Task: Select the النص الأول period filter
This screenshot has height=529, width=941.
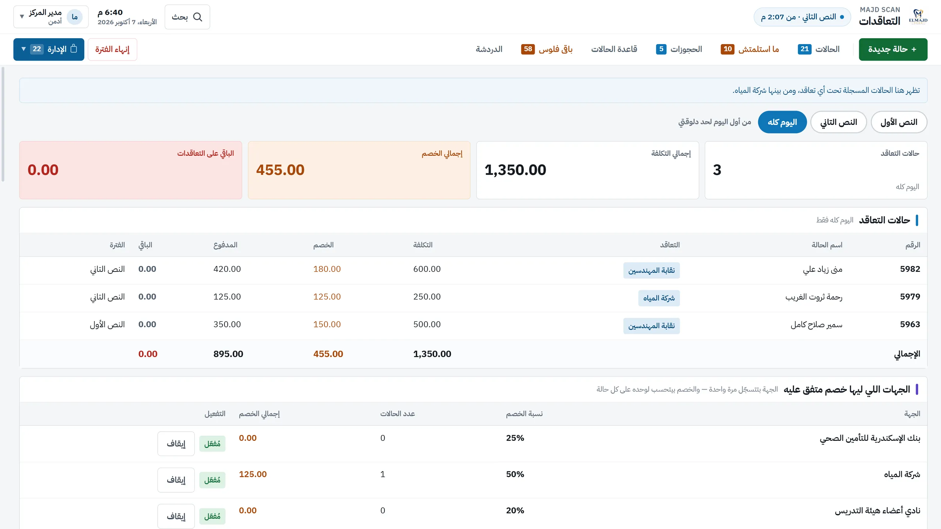Action: point(899,122)
